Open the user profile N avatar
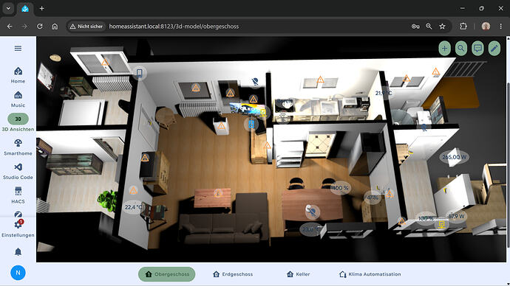This screenshot has height=286, width=510. click(18, 273)
